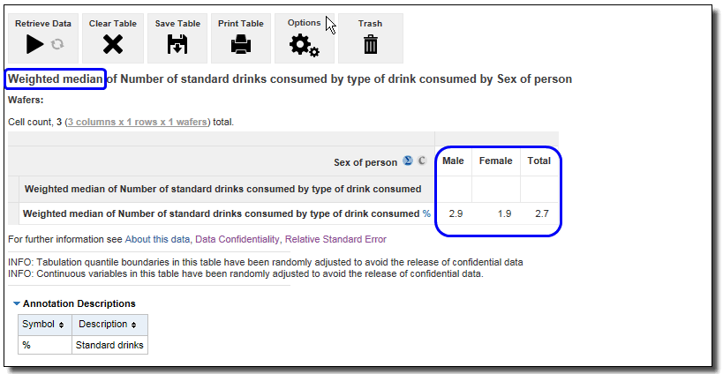The image size is (723, 374).
Task: Sort annotations by Description column
Action: click(x=108, y=325)
